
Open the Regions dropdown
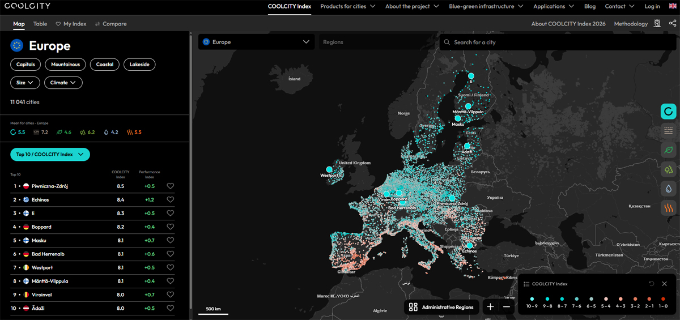coord(377,42)
